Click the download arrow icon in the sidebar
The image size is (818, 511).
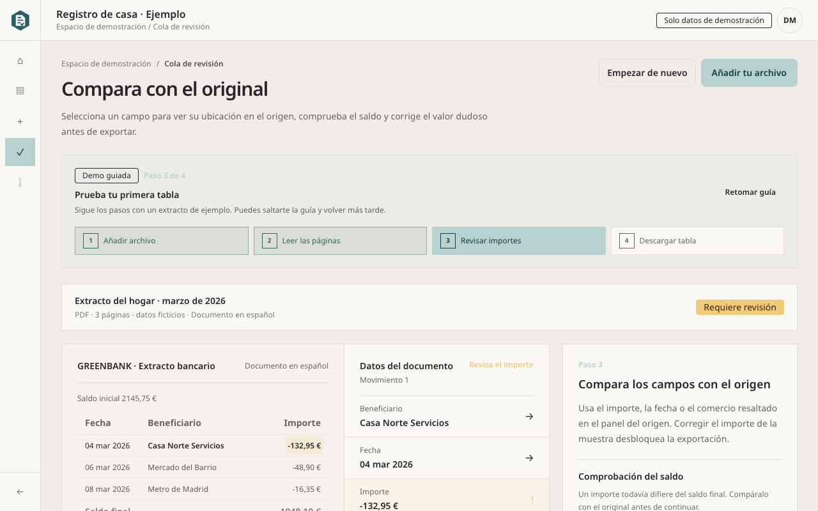point(20,183)
